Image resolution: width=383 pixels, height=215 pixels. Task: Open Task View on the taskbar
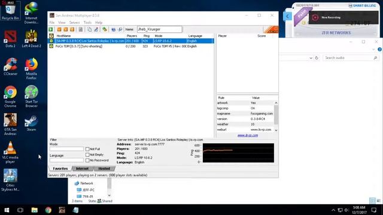[20, 210]
